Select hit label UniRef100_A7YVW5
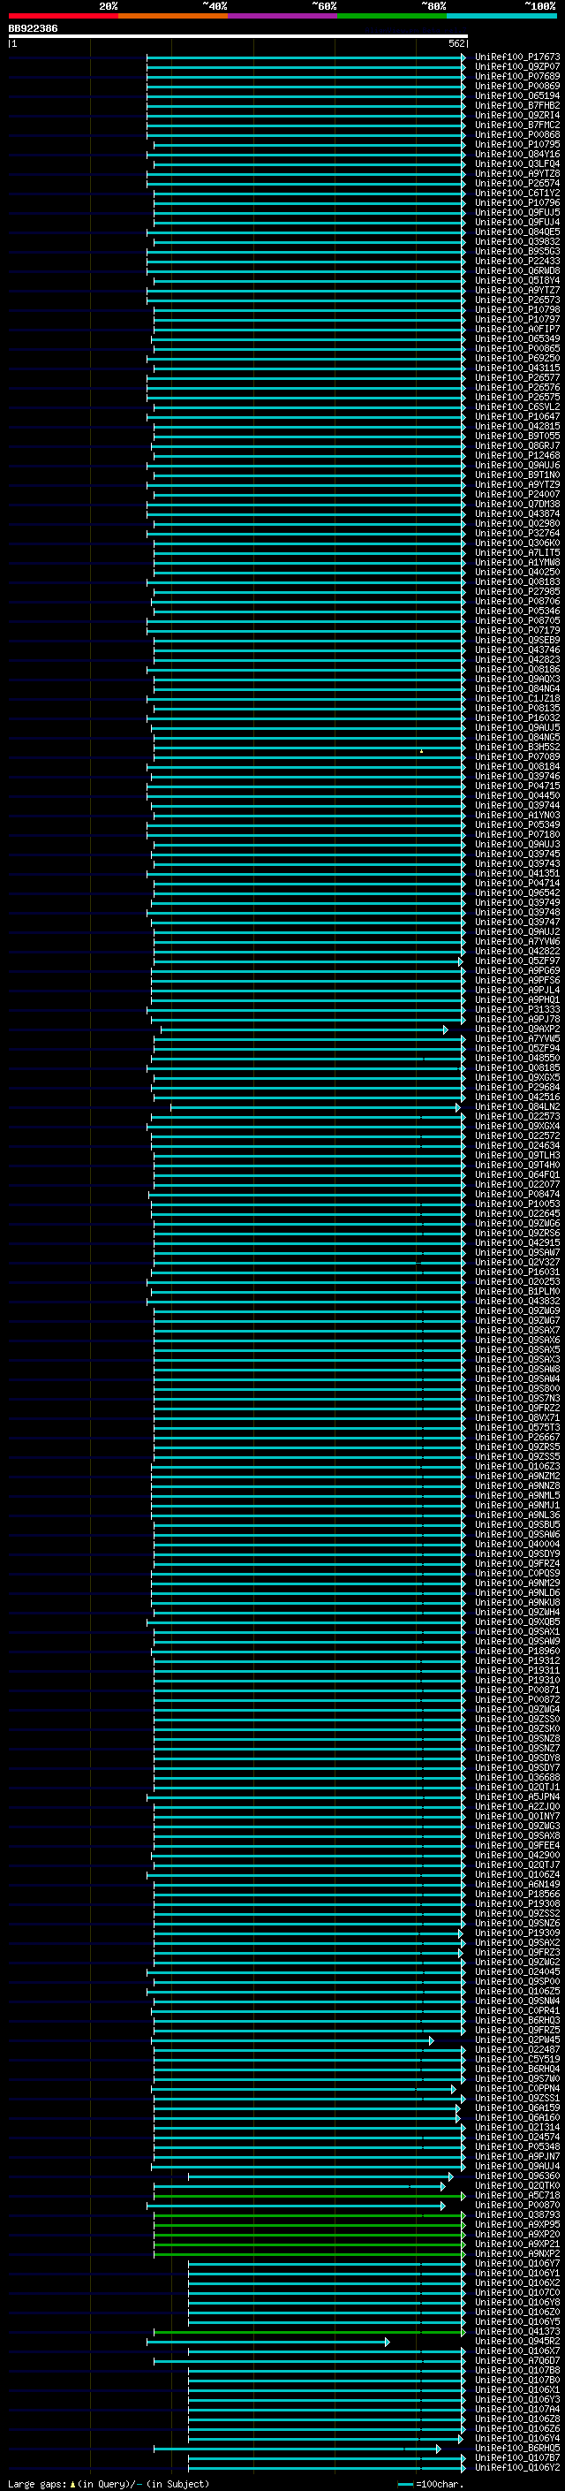Viewport: 565px width, 2491px height. 516,1038
